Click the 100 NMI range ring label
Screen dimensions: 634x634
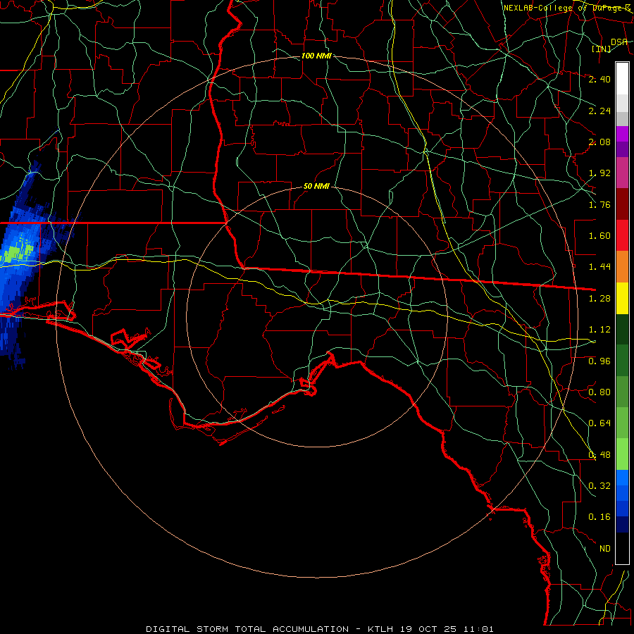(x=316, y=56)
